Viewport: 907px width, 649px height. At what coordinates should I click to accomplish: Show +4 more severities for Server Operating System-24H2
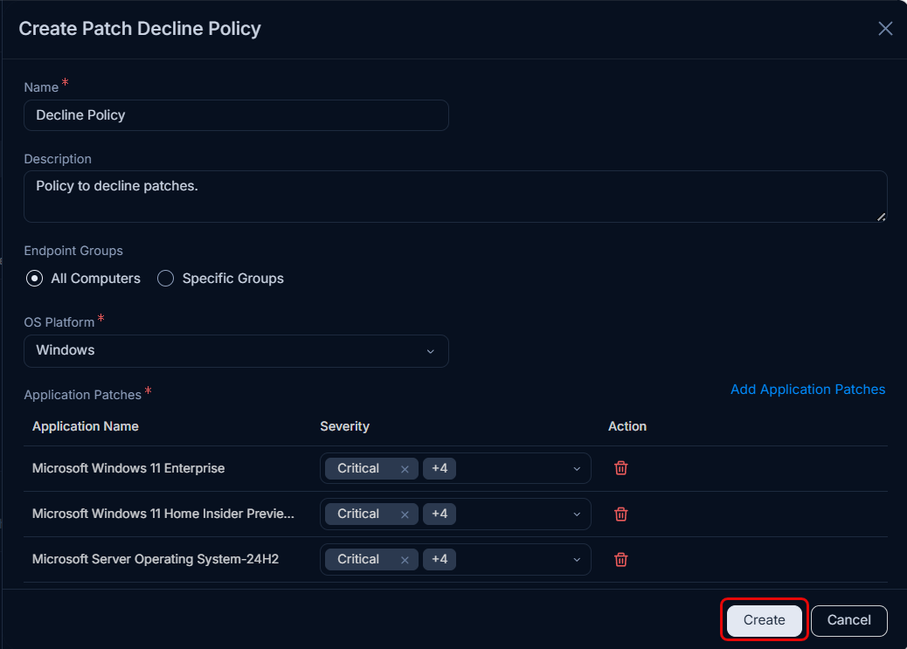440,559
